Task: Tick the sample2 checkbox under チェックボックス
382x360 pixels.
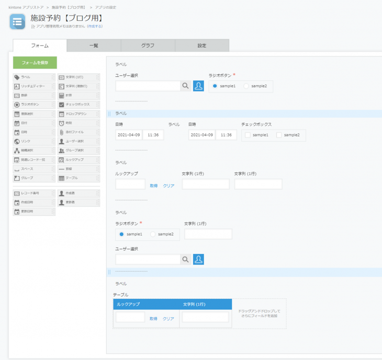Action: (x=279, y=135)
